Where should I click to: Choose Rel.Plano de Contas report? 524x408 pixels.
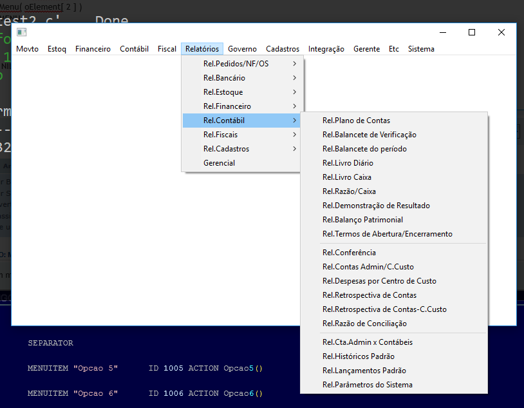(356, 121)
